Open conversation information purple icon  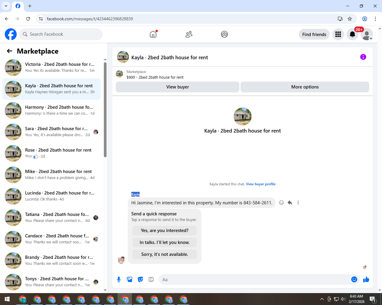pyautogui.click(x=363, y=57)
